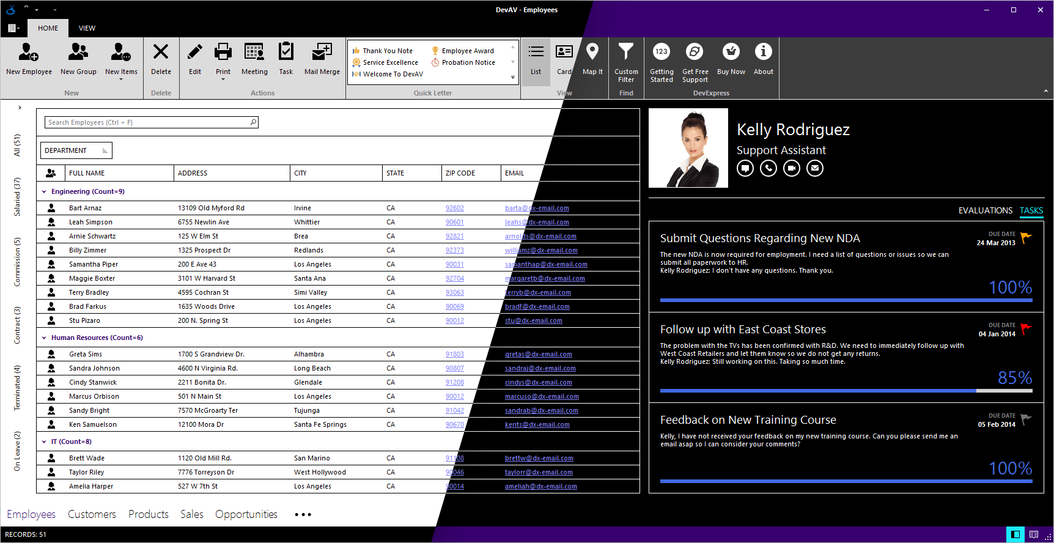Click the phone call icon under Support Assistant
Viewport: 1054px width, 543px height.
[768, 168]
